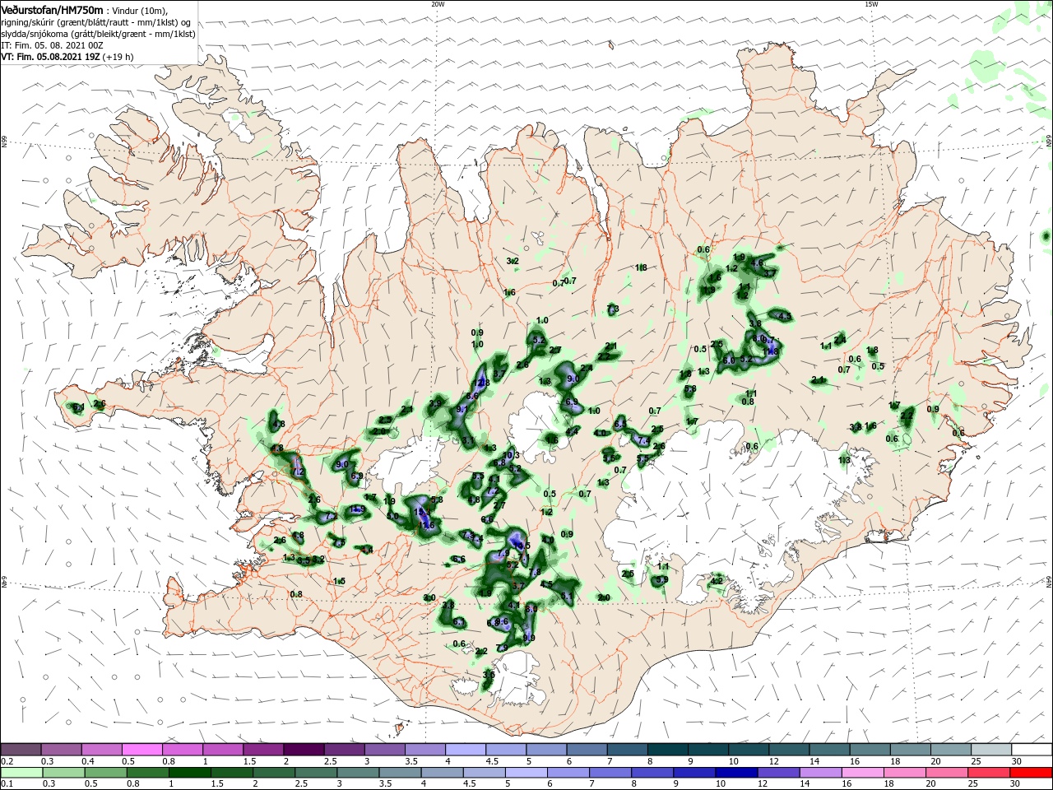Pick top-row legend swatch between 3.5 and 4
The width and height of the screenshot is (1053, 790).
click(424, 749)
